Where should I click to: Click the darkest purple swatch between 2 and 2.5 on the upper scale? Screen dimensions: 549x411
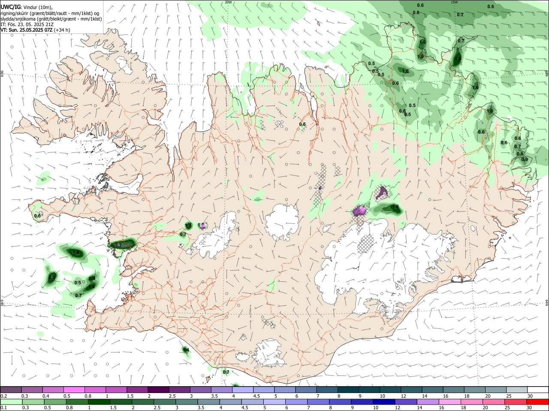pyautogui.click(x=158, y=390)
